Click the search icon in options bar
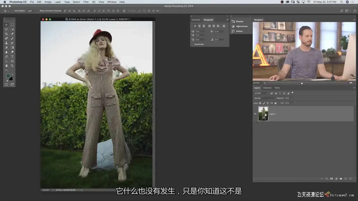 (x=341, y=11)
